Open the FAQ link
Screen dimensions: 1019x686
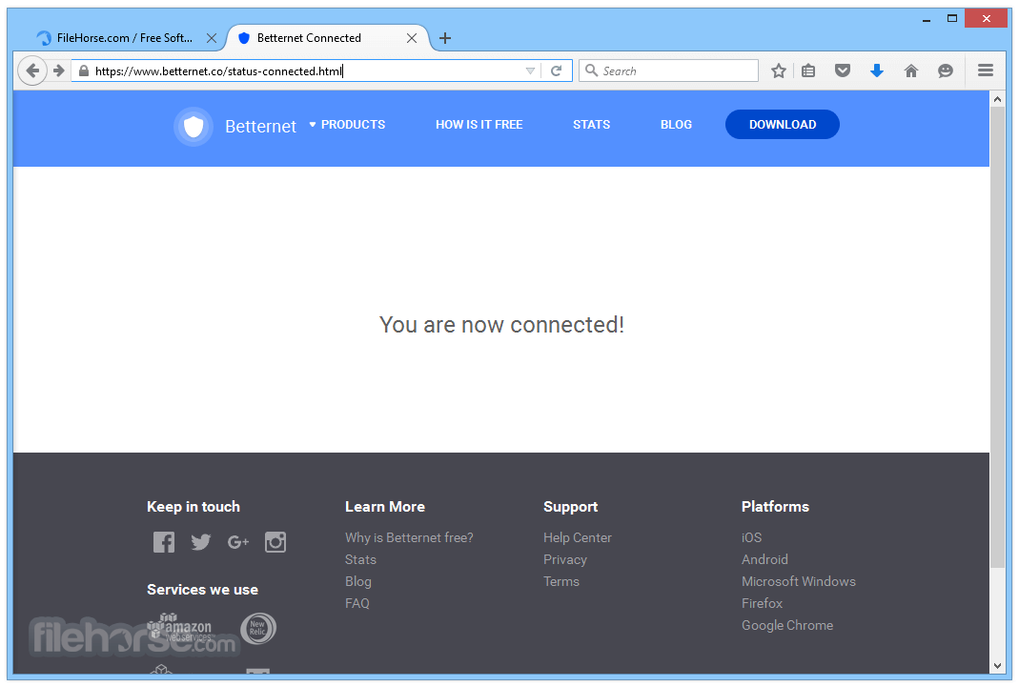tap(357, 603)
